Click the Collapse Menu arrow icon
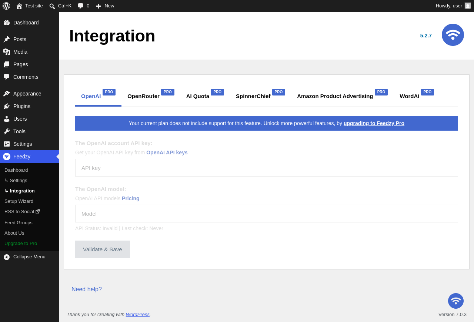 (x=7, y=257)
